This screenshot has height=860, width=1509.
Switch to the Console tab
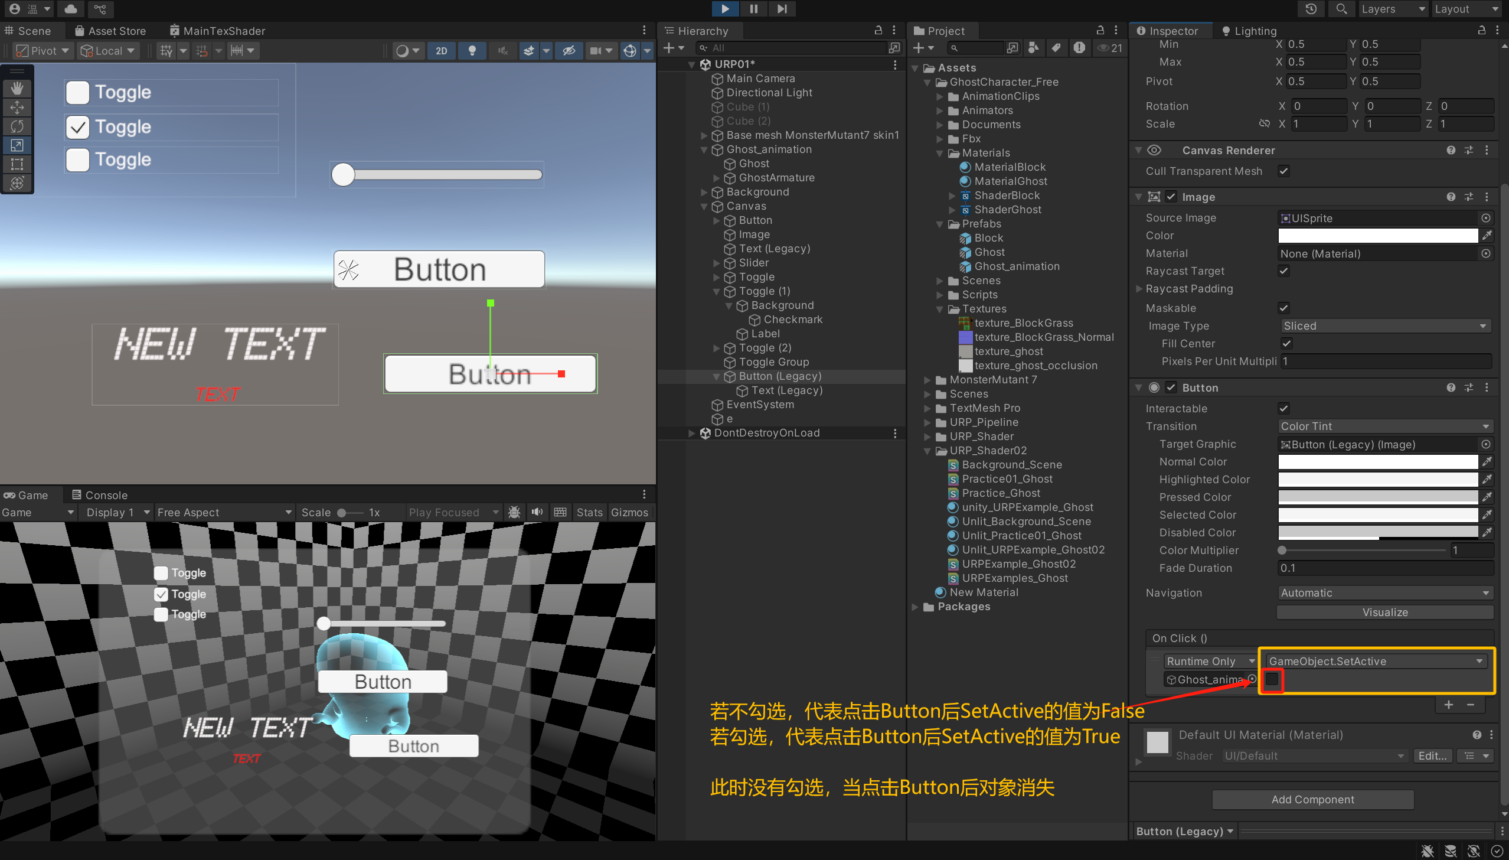(99, 495)
